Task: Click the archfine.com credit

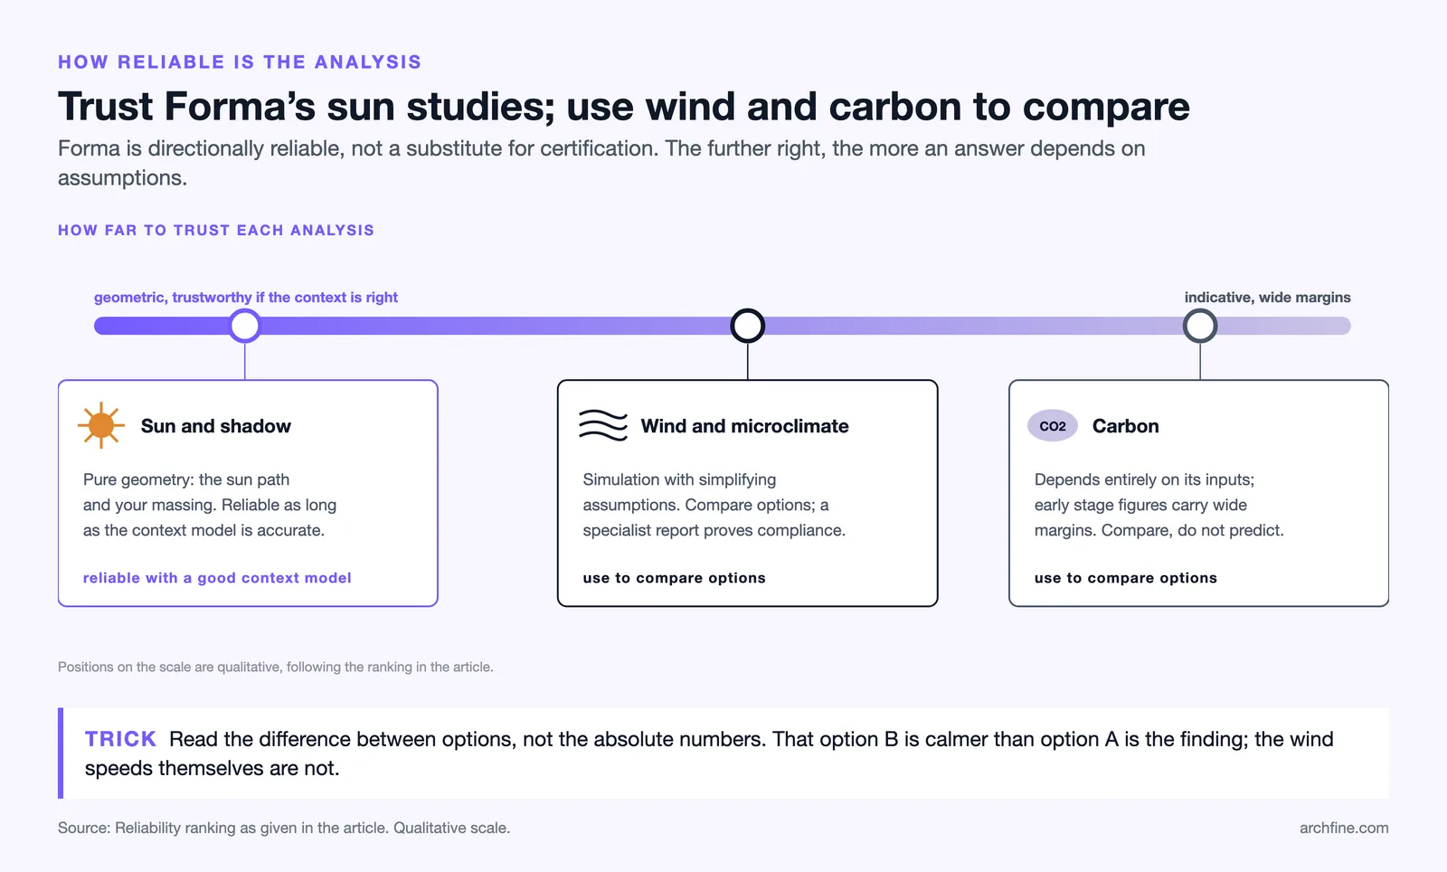Action: coord(1344,828)
